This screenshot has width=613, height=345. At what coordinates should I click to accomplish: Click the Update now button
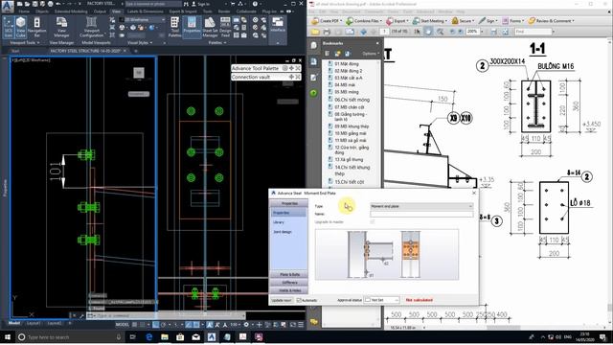[x=282, y=300]
